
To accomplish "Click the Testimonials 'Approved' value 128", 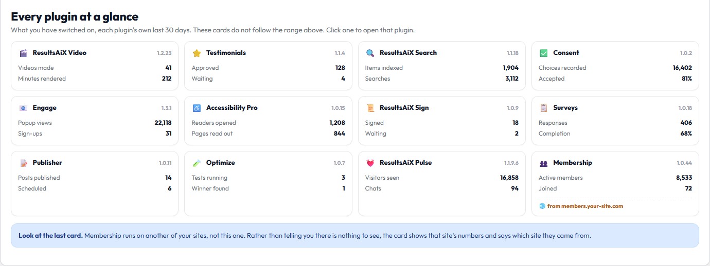I will coord(340,68).
